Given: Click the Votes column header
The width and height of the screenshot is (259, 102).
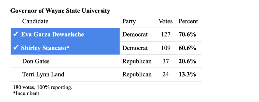Looking at the screenshot, I should (x=165, y=21).
